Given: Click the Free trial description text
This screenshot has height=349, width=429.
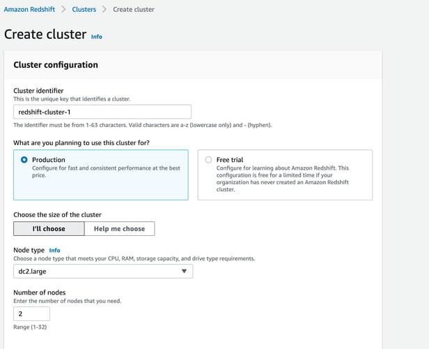Looking at the screenshot, I should tap(283, 179).
